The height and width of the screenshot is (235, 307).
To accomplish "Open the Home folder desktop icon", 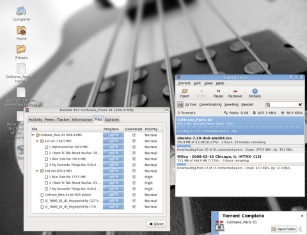I will coord(21,33).
